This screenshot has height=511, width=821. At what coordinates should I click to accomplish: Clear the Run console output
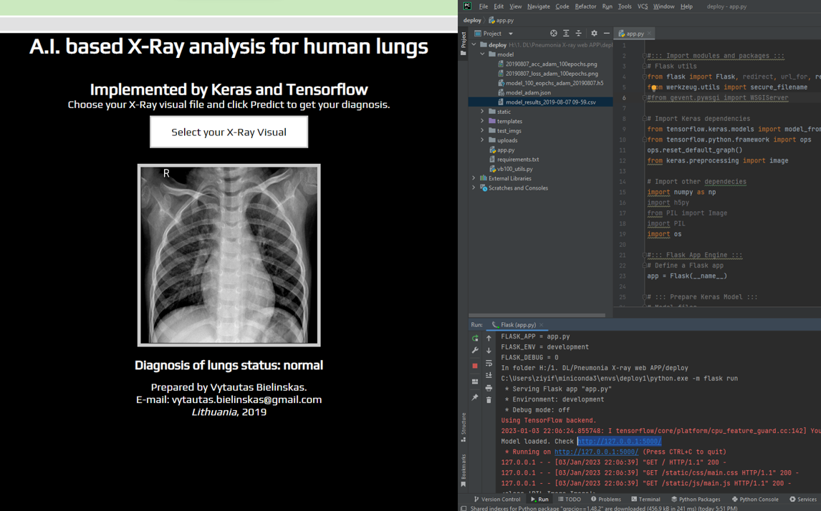488,399
